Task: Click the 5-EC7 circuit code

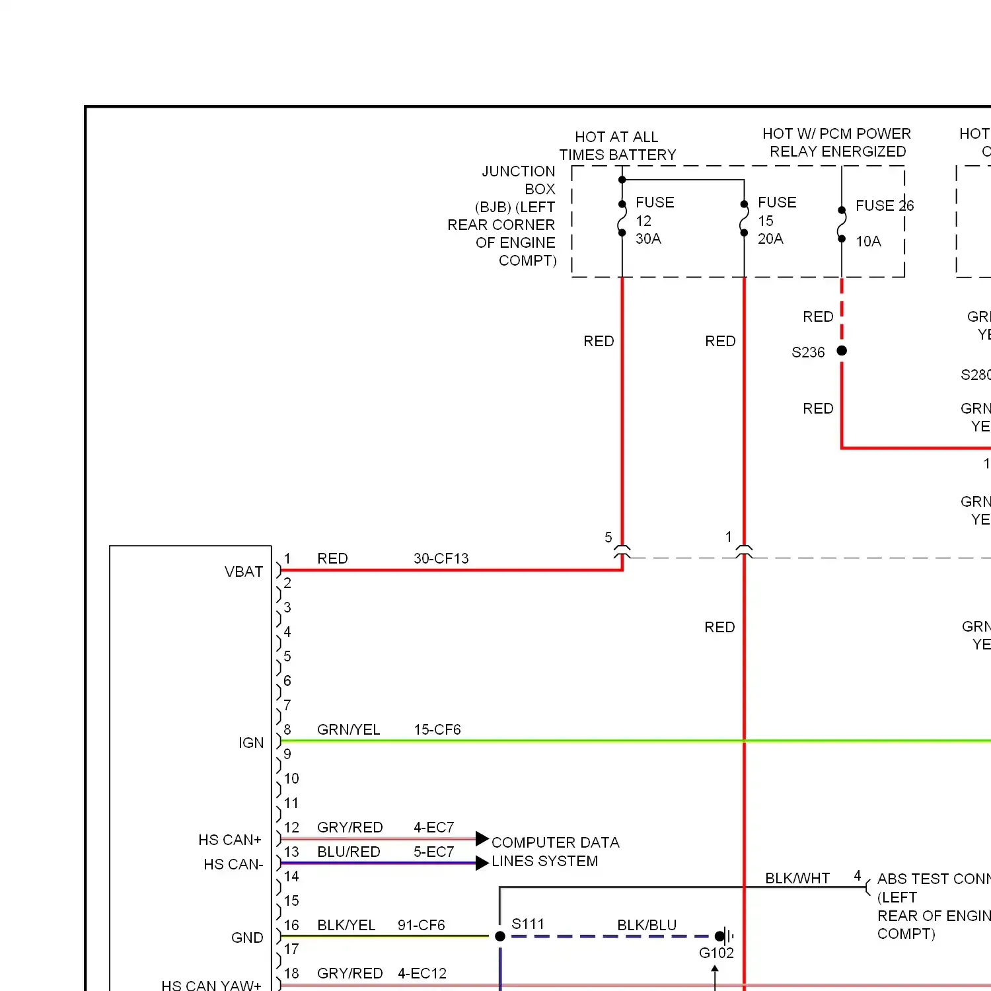Action: click(434, 852)
